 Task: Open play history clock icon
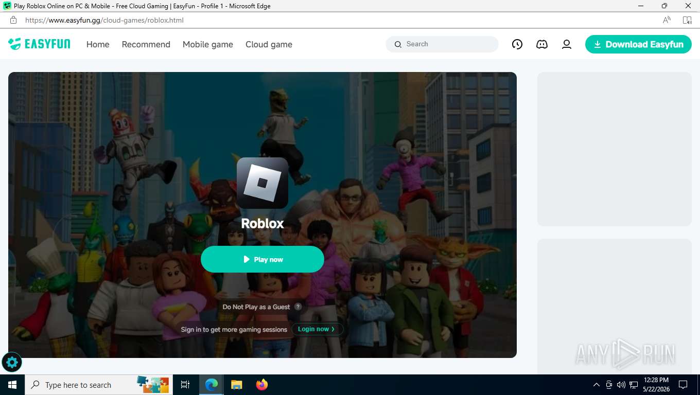pyautogui.click(x=517, y=44)
